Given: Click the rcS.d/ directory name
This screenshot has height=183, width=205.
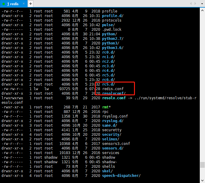Looking at the screenshot, I should 108,84.
